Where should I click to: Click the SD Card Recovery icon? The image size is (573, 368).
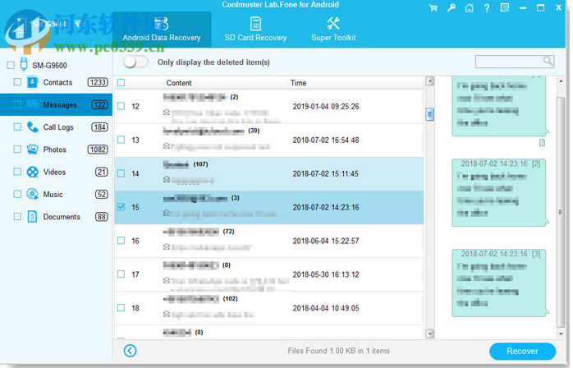point(255,24)
